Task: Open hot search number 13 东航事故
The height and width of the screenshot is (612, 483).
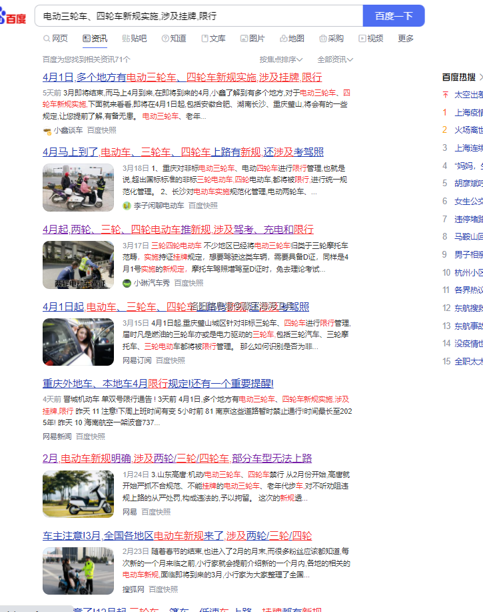Action: tap(468, 326)
